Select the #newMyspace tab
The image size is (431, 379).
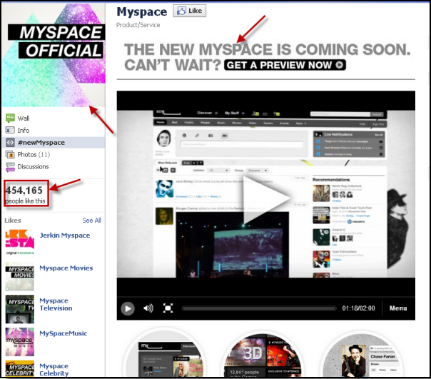point(54,143)
